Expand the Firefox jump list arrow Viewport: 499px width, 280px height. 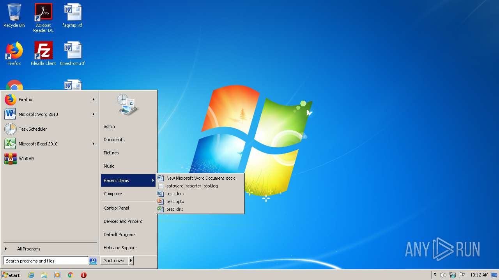[94, 100]
